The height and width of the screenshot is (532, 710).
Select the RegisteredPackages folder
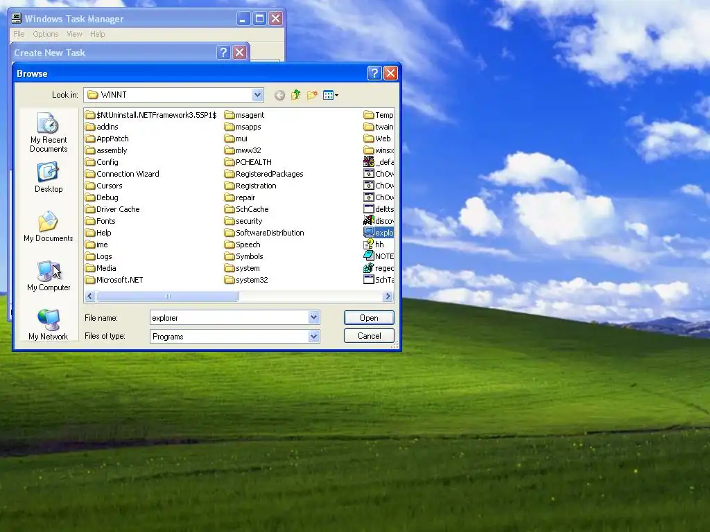(x=264, y=174)
